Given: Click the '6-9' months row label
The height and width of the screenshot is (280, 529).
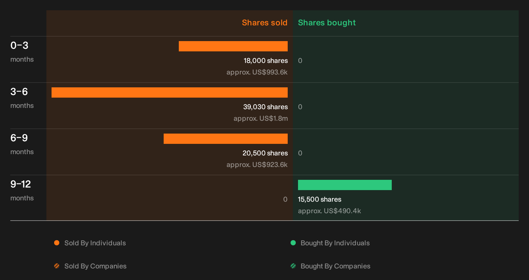Looking at the screenshot, I should 19,138.
